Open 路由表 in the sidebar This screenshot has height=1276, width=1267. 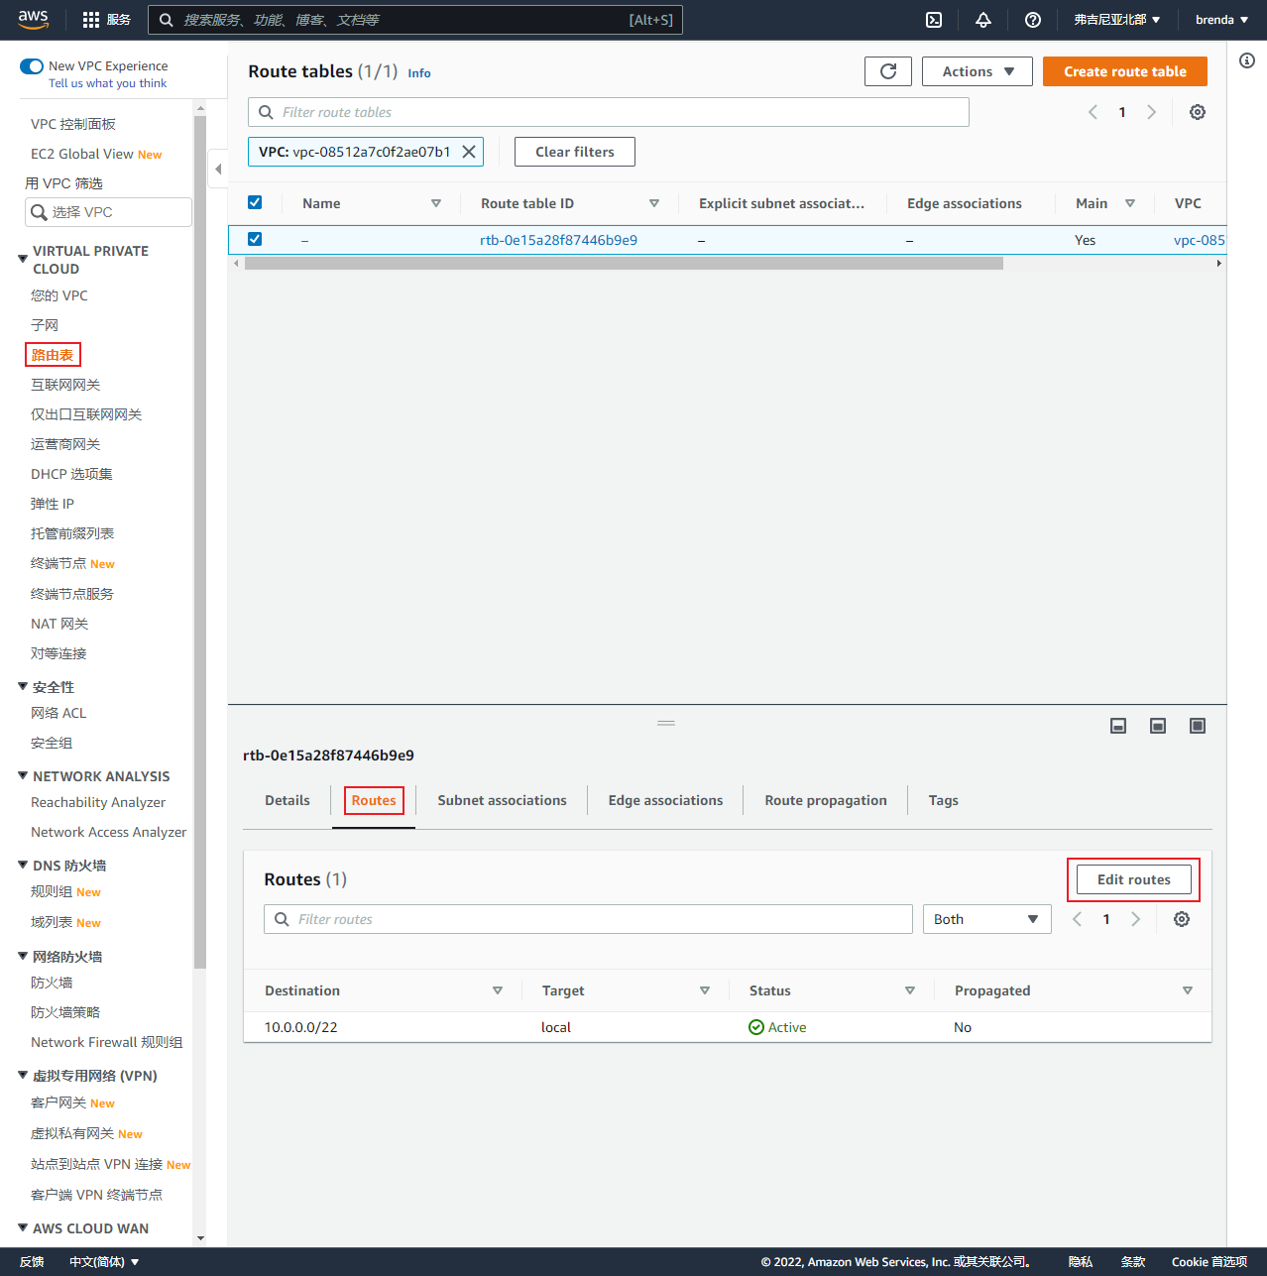53,355
